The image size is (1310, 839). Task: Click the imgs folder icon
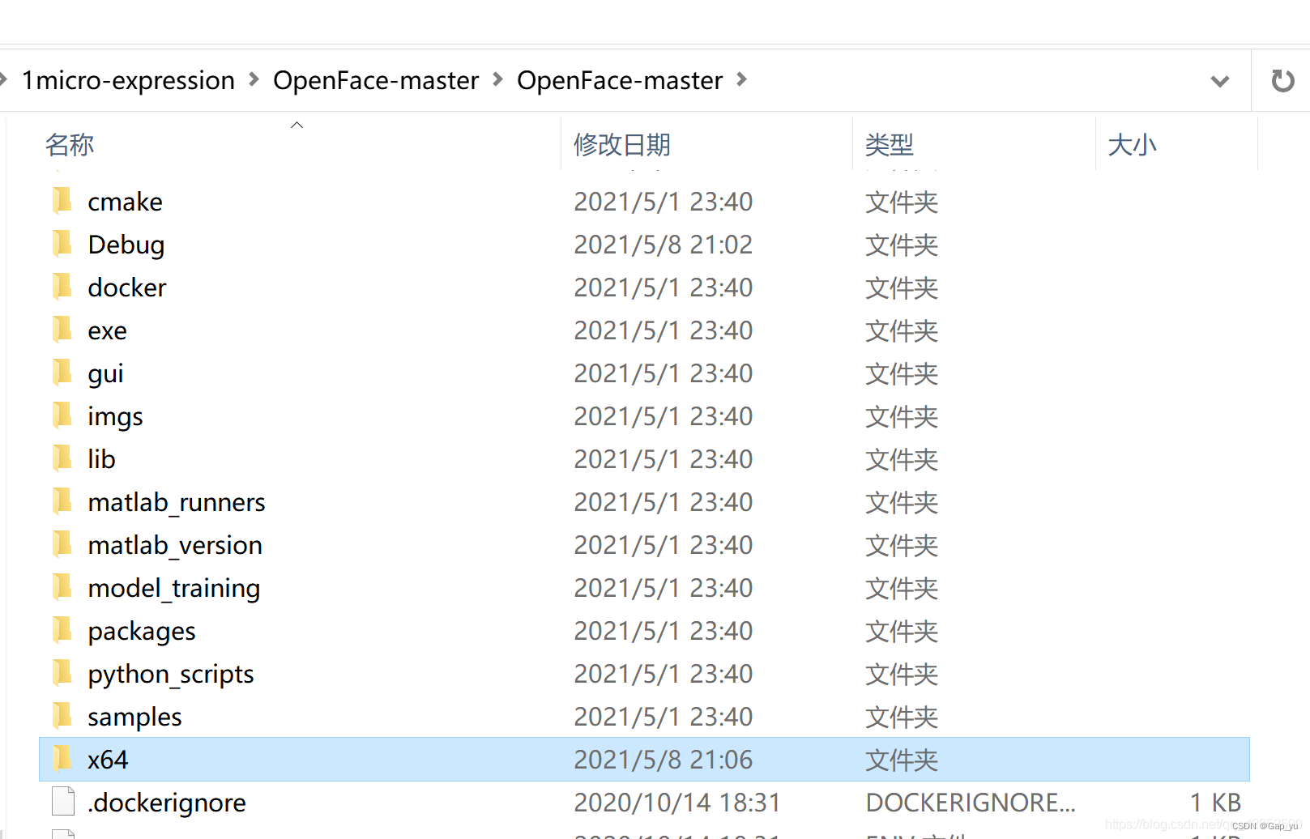(x=62, y=415)
